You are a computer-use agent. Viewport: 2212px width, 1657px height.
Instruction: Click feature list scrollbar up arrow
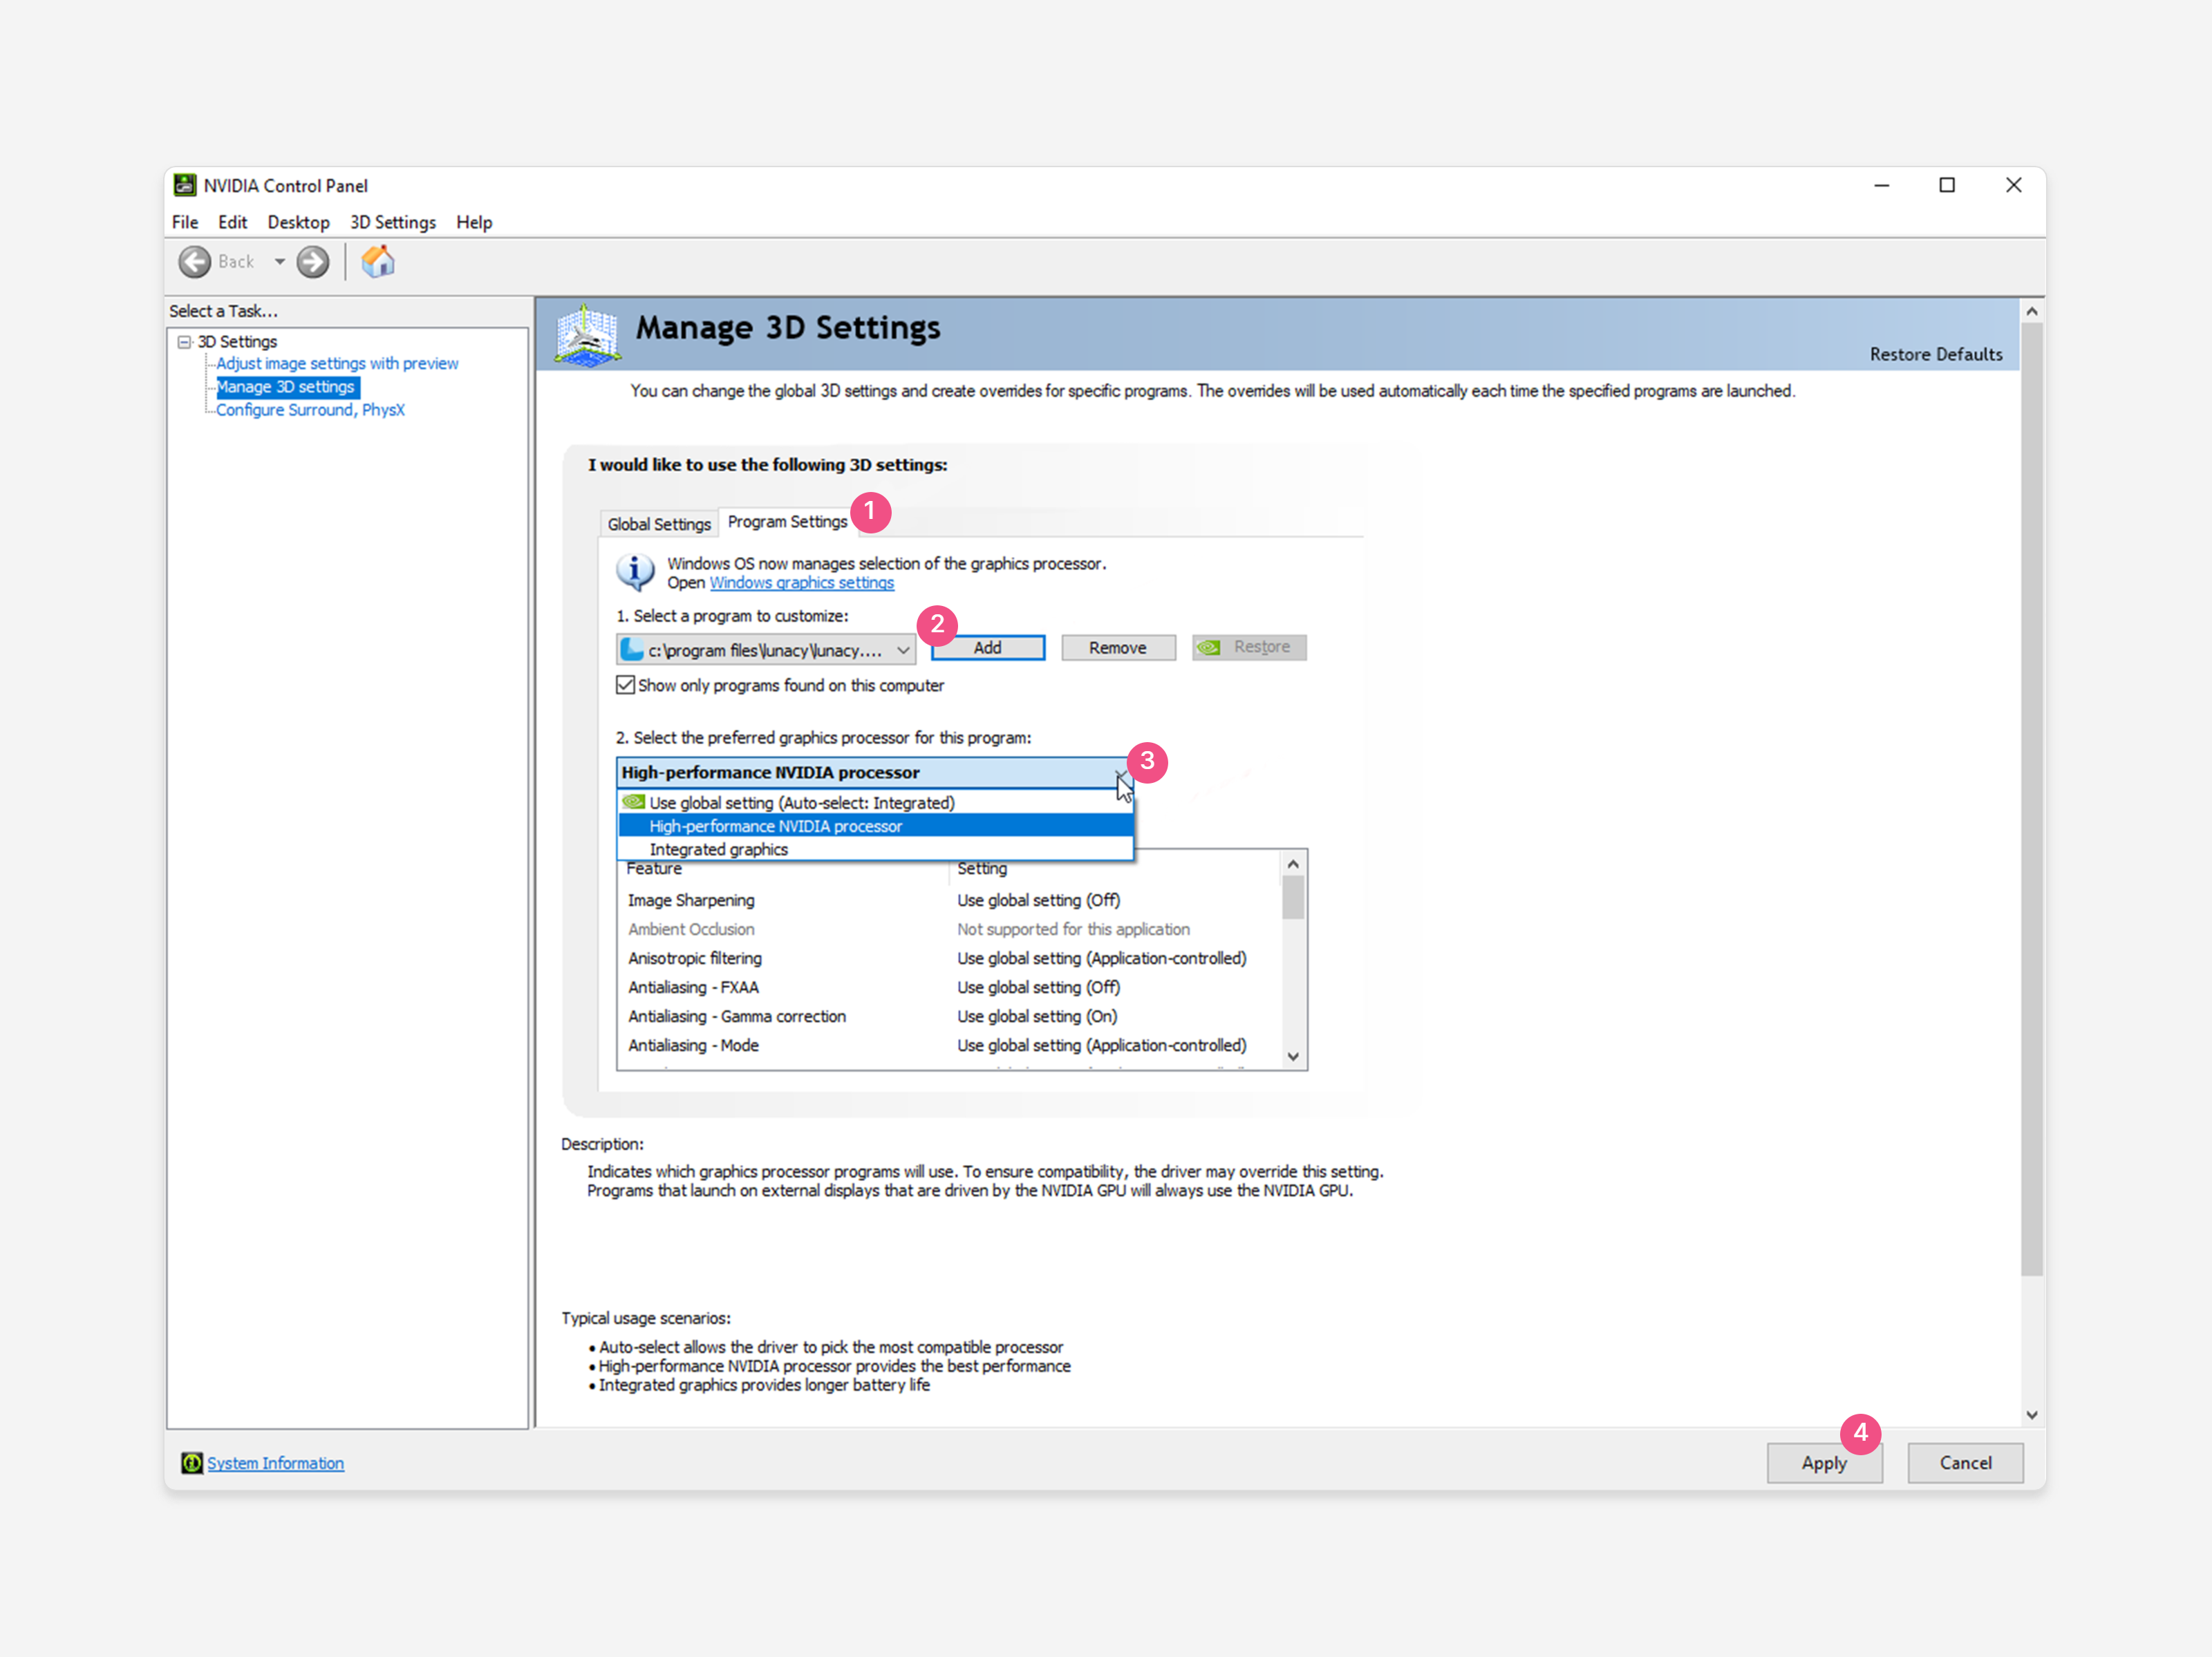point(1293,864)
